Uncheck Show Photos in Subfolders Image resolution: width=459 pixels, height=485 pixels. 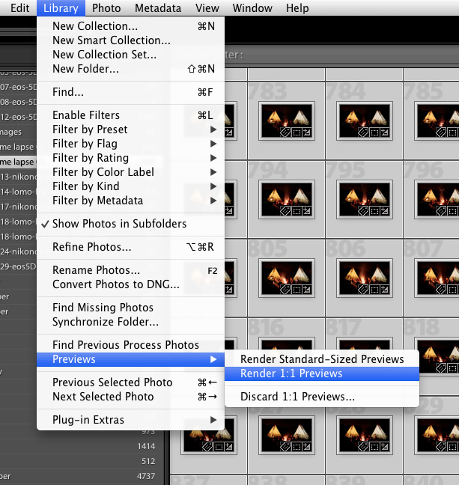click(130, 224)
